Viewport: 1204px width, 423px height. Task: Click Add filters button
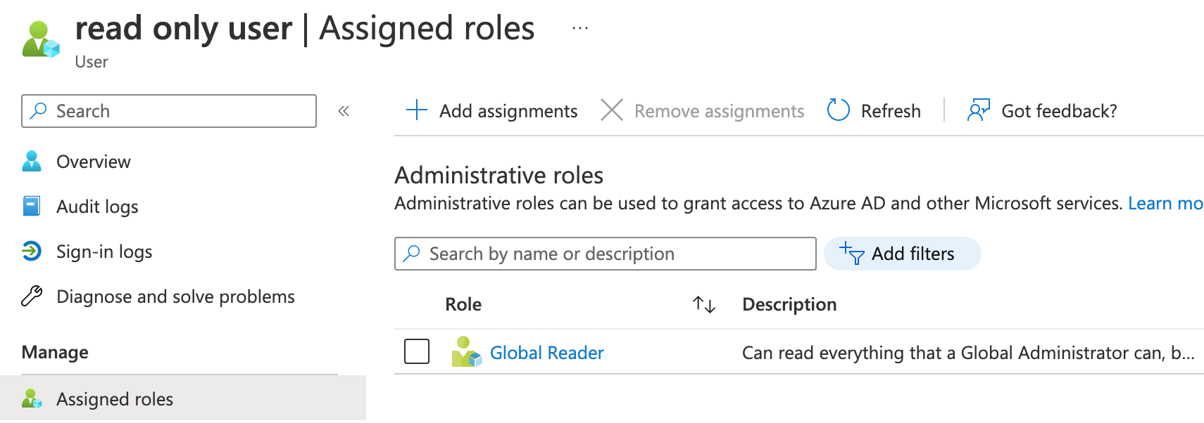coord(902,254)
